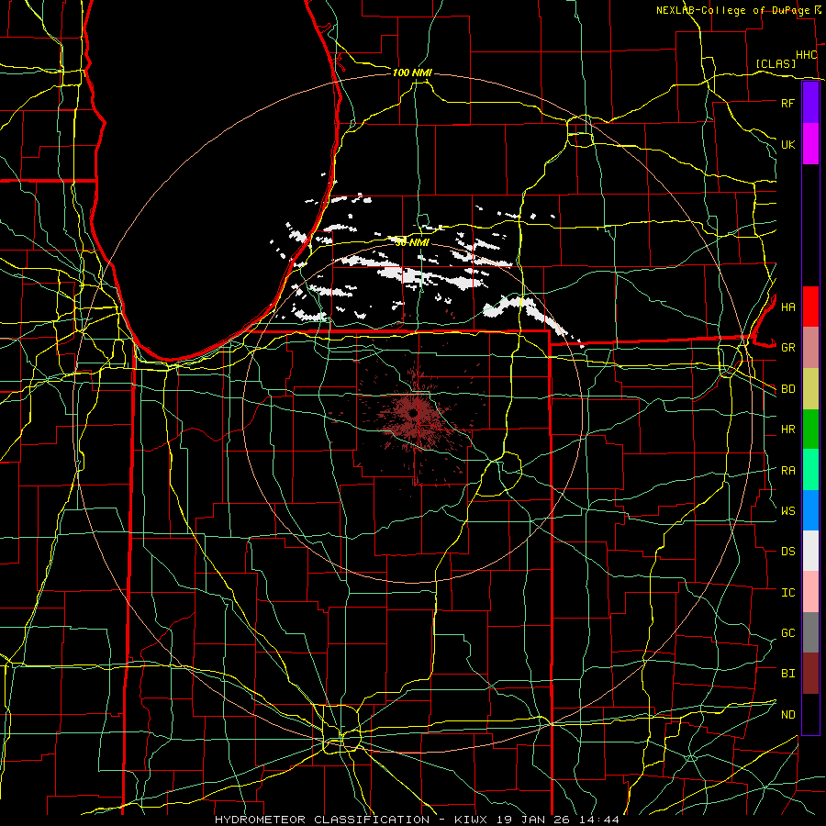Click the BI legend label

[x=788, y=674]
